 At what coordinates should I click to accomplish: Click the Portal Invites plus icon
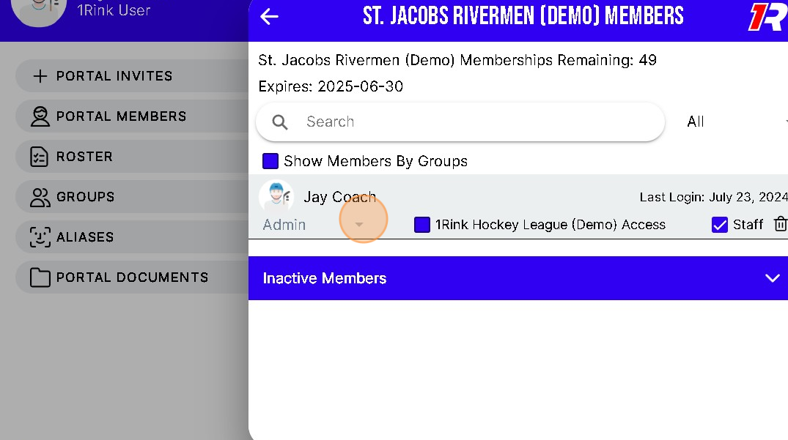tap(40, 75)
